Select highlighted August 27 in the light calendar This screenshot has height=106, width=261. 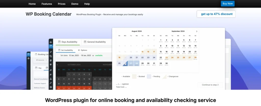[131, 64]
